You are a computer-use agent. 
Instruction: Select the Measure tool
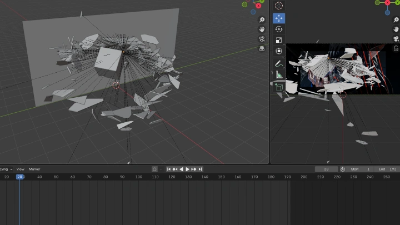tap(279, 75)
